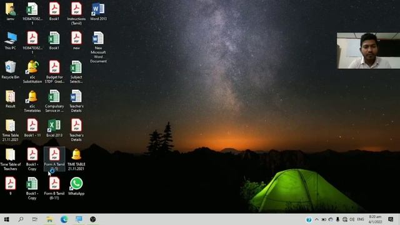Select the iamv user folder icon
Viewport: 400px width, 225px height.
point(11,11)
